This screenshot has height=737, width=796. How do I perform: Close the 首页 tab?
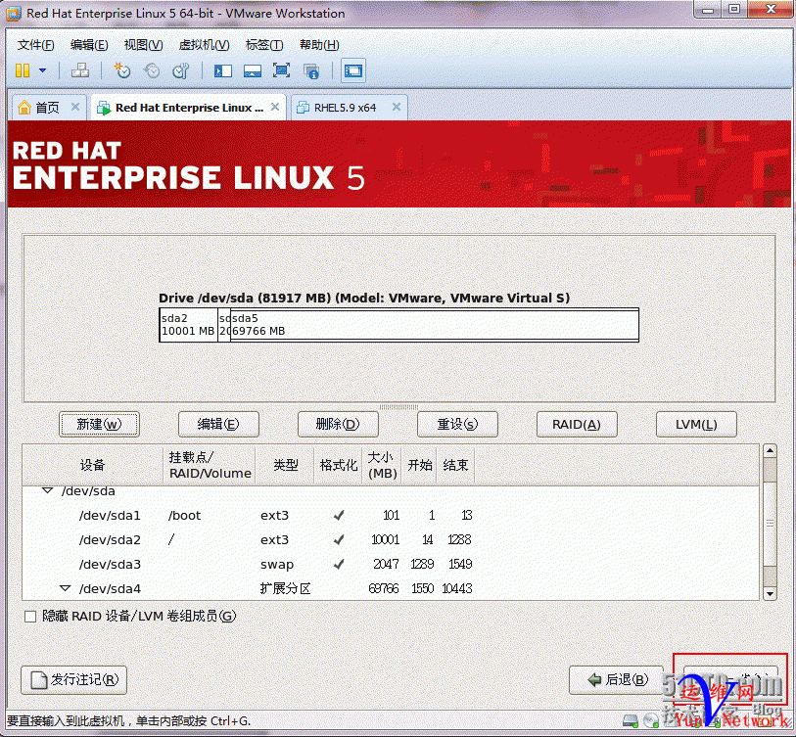(x=75, y=107)
